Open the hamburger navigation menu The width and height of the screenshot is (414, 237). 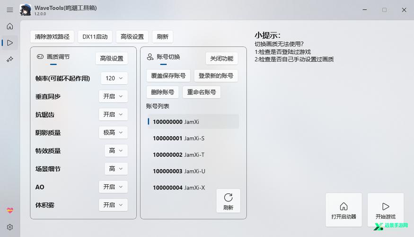10,10
